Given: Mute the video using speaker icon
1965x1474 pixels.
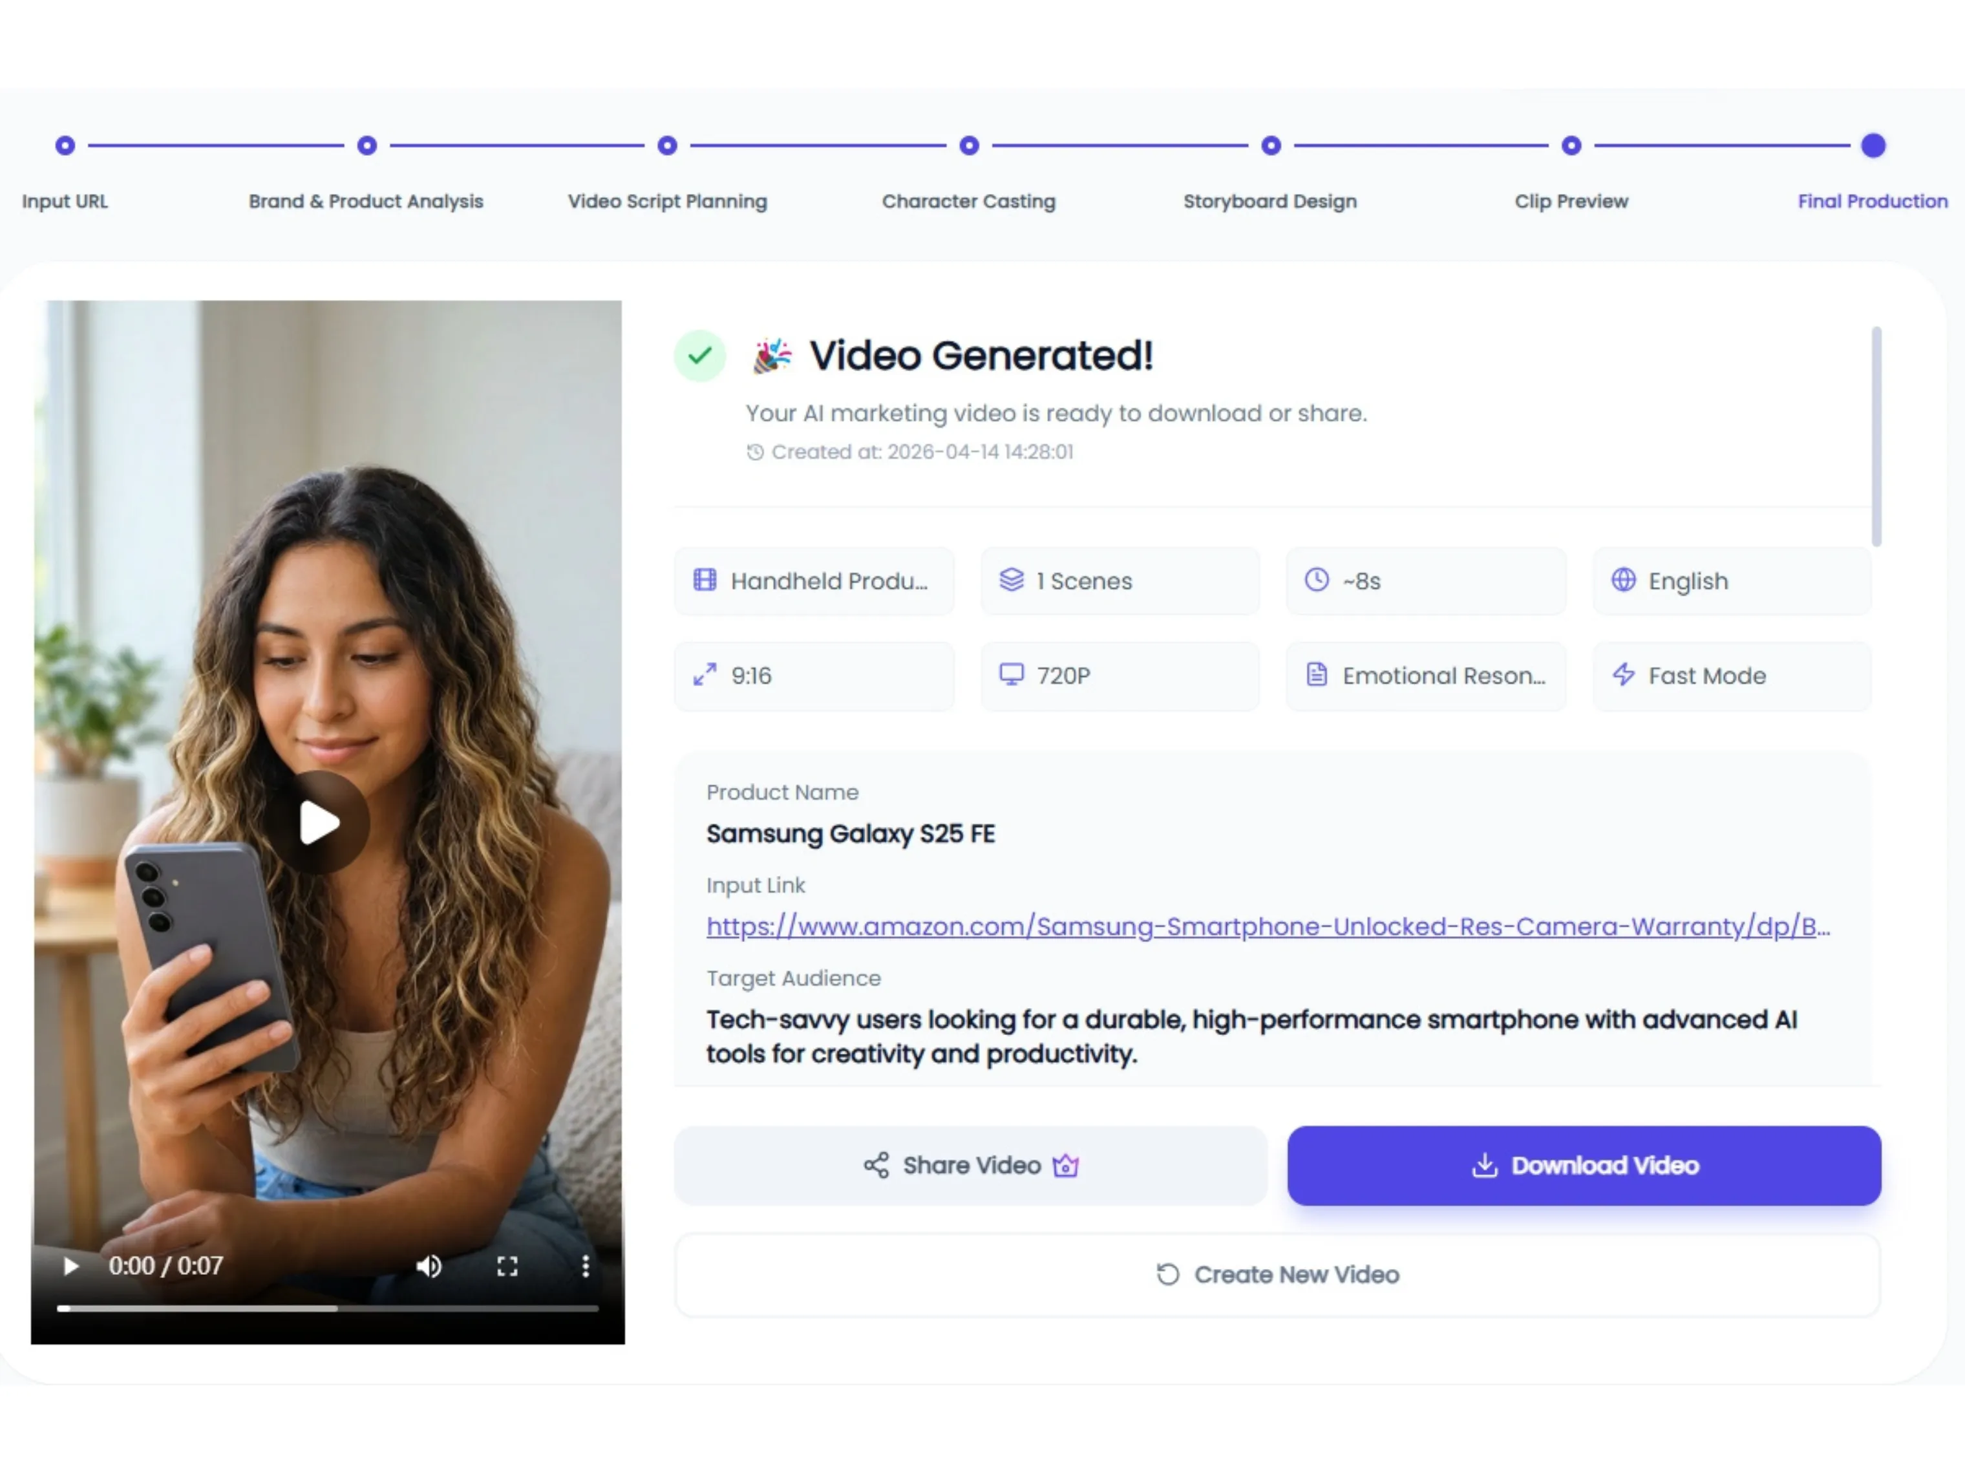Looking at the screenshot, I should tap(429, 1265).
